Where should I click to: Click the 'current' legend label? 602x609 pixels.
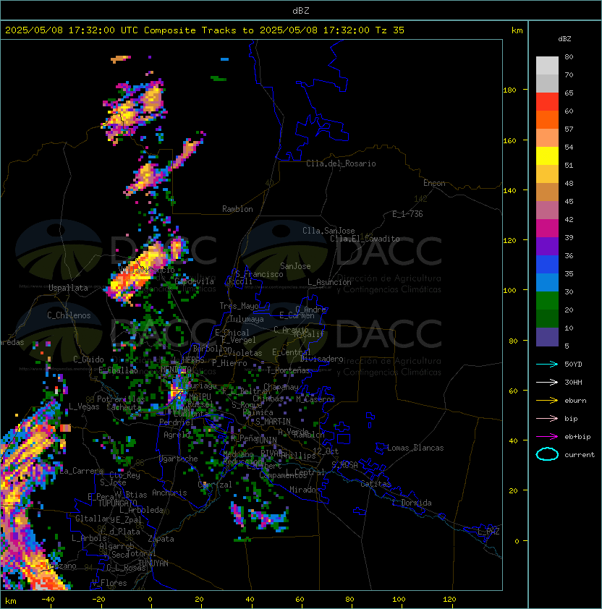(x=580, y=455)
